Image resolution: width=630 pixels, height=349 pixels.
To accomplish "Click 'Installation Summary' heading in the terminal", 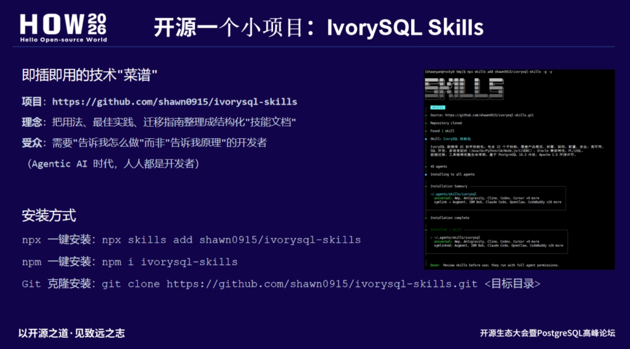I will (449, 186).
